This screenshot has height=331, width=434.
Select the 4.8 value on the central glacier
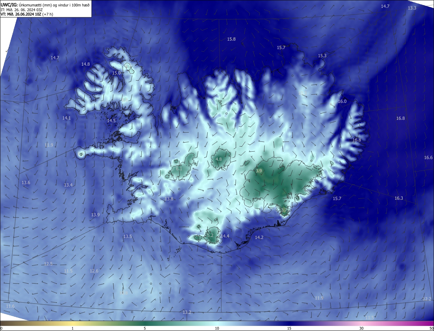[219, 159]
